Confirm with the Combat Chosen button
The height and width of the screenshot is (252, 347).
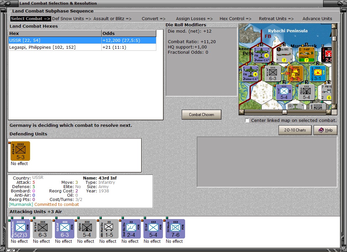tap(201, 115)
